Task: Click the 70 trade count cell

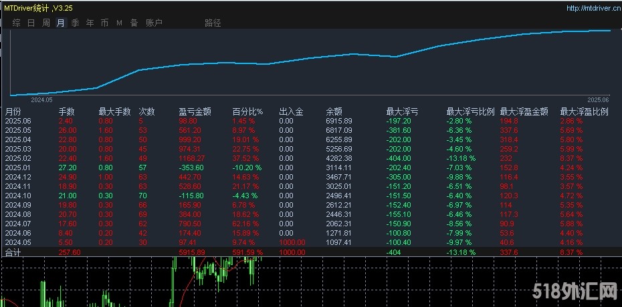Action: coord(143,196)
